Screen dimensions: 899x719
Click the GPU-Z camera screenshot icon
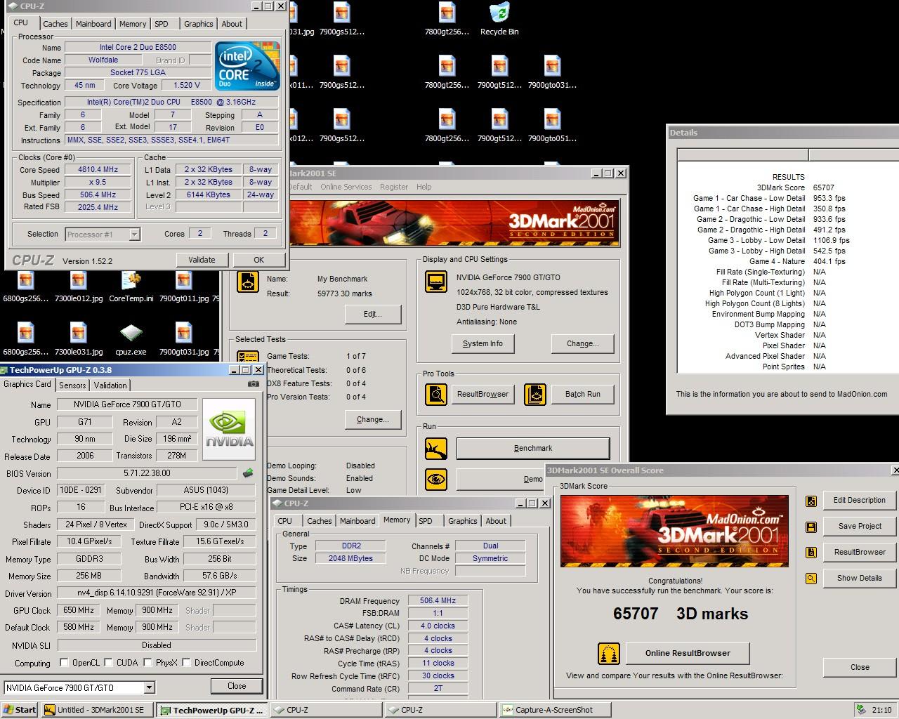tap(254, 384)
